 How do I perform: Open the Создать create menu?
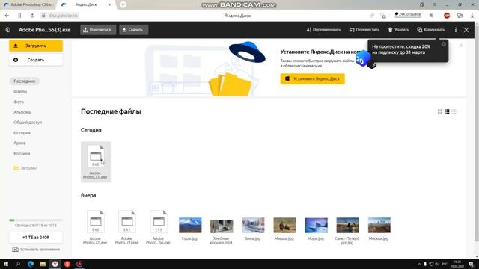coord(36,60)
